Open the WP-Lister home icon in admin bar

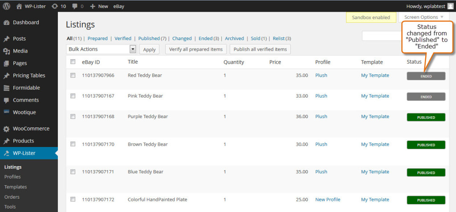pos(19,6)
